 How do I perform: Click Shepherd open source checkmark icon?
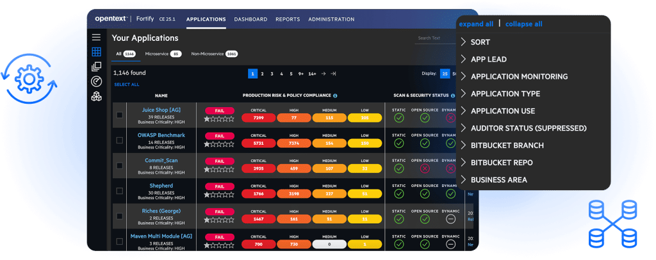pos(425,193)
